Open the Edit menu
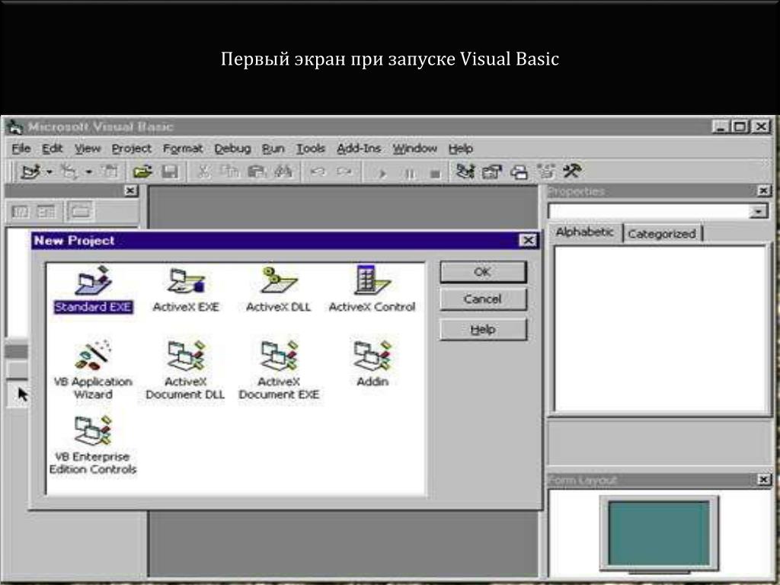 [53, 149]
